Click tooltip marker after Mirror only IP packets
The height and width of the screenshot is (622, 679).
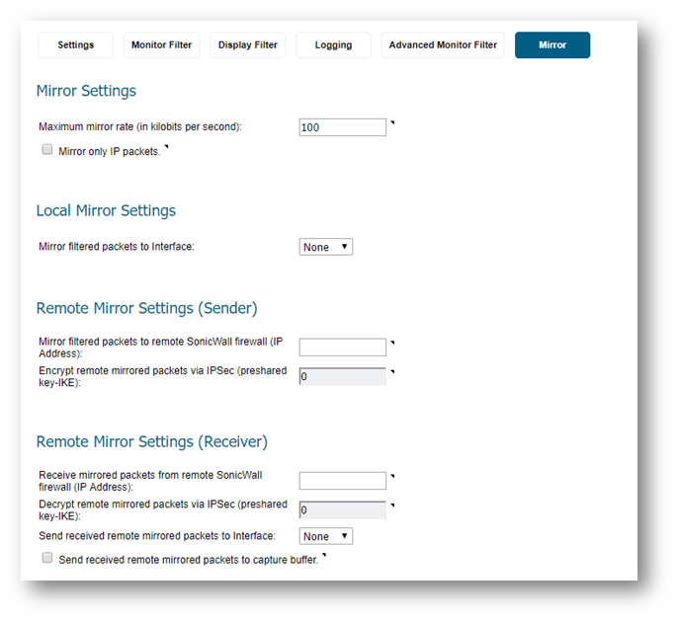click(x=166, y=147)
